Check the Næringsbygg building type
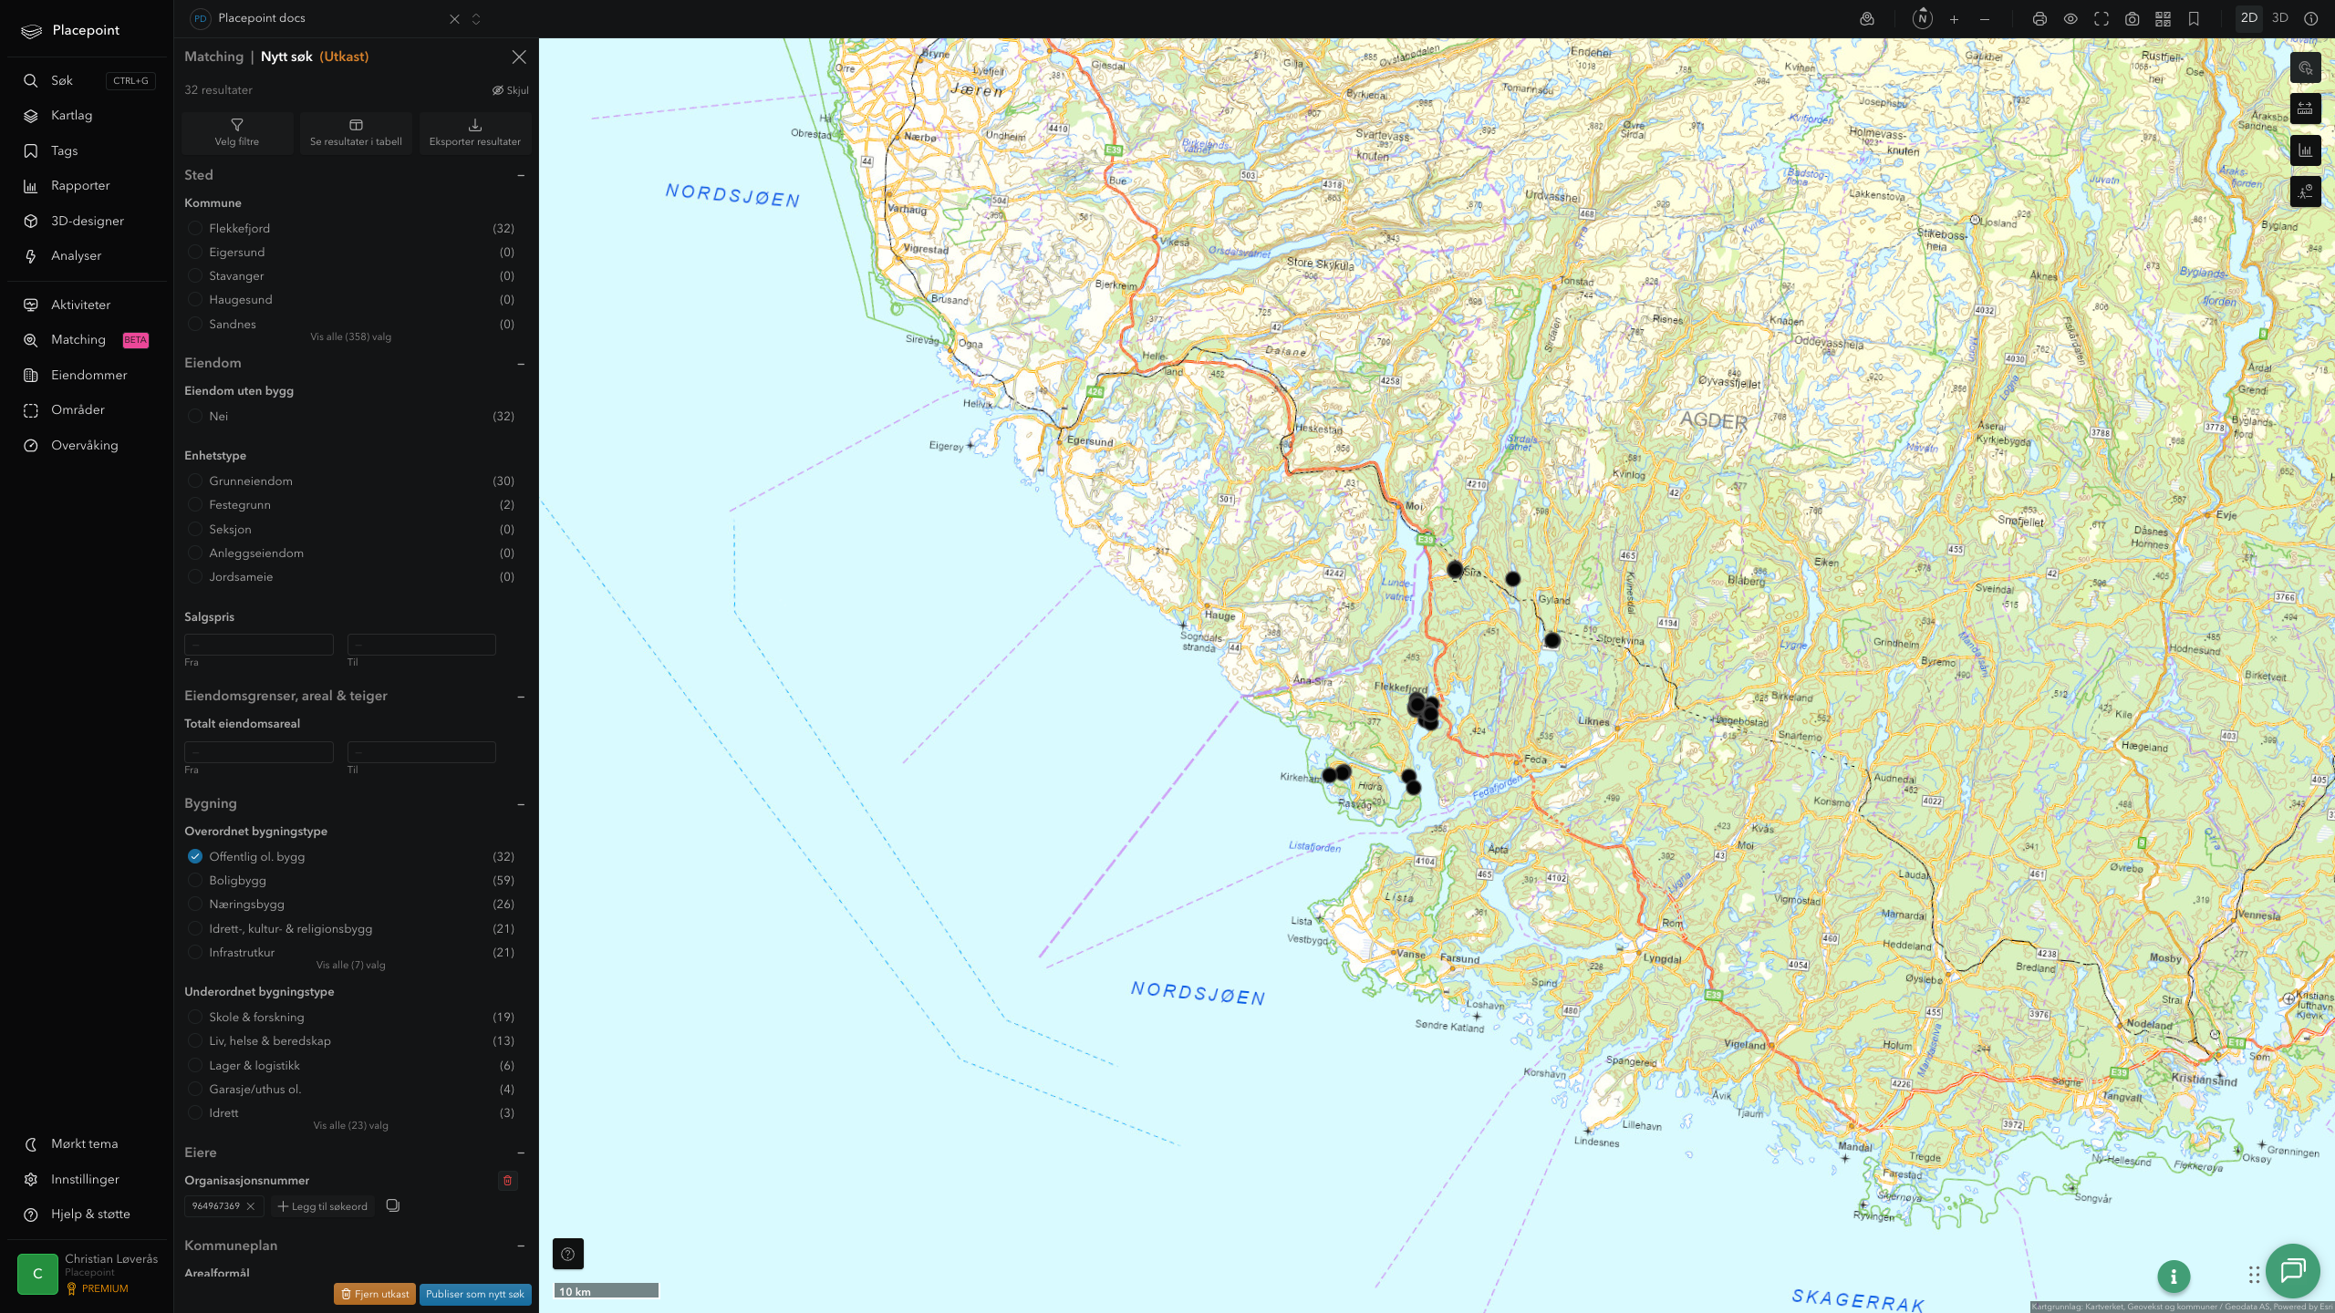 [x=195, y=905]
